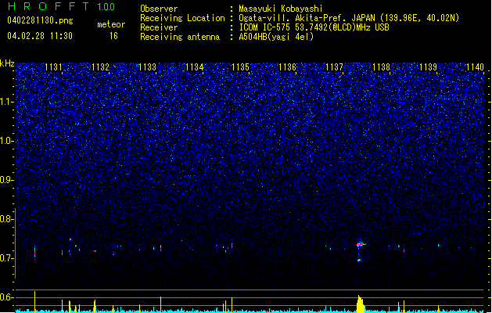The height and width of the screenshot is (313, 492).
Task: Click the 1136 time marker
Action: (287, 67)
